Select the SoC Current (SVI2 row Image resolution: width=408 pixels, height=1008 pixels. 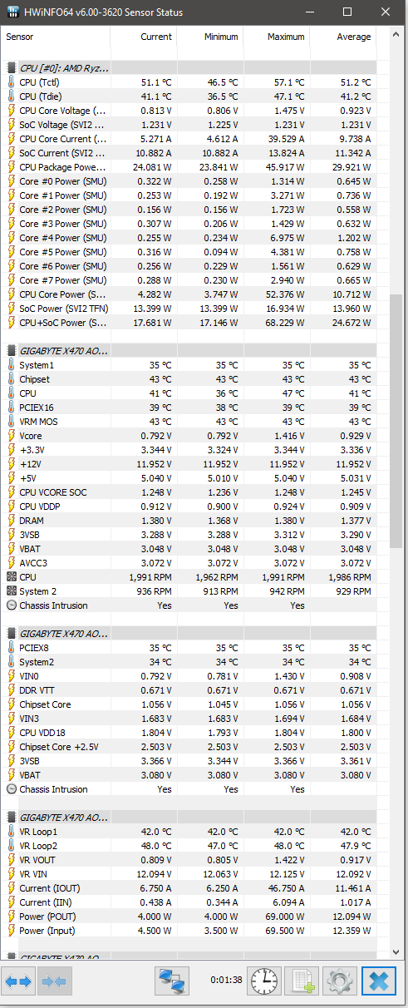click(x=189, y=153)
